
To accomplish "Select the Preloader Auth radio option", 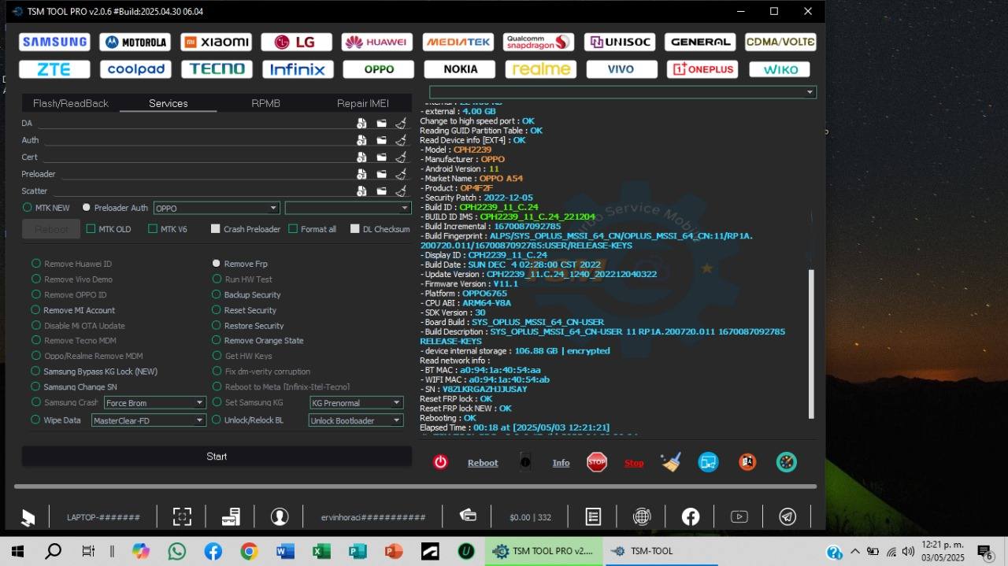I will pos(115,208).
